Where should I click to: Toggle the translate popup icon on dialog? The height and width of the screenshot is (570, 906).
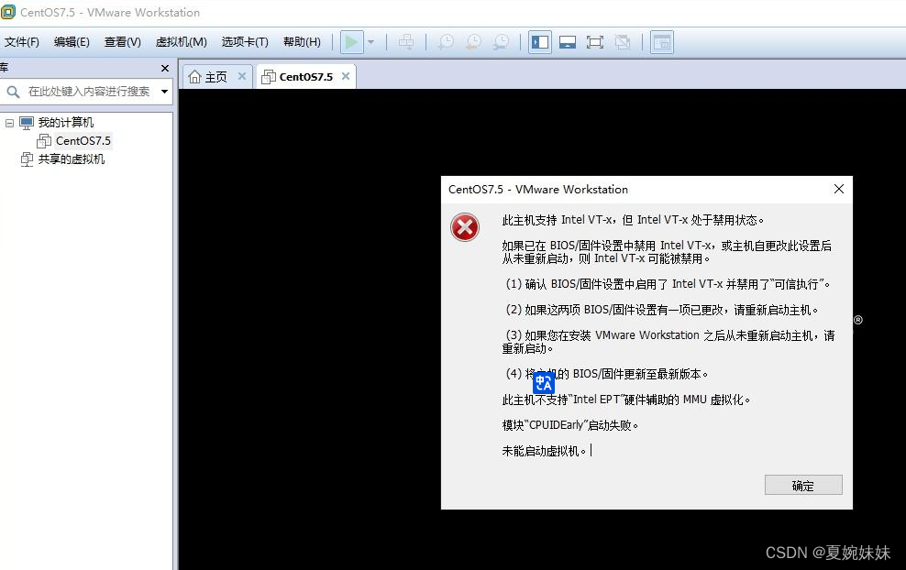[x=543, y=383]
